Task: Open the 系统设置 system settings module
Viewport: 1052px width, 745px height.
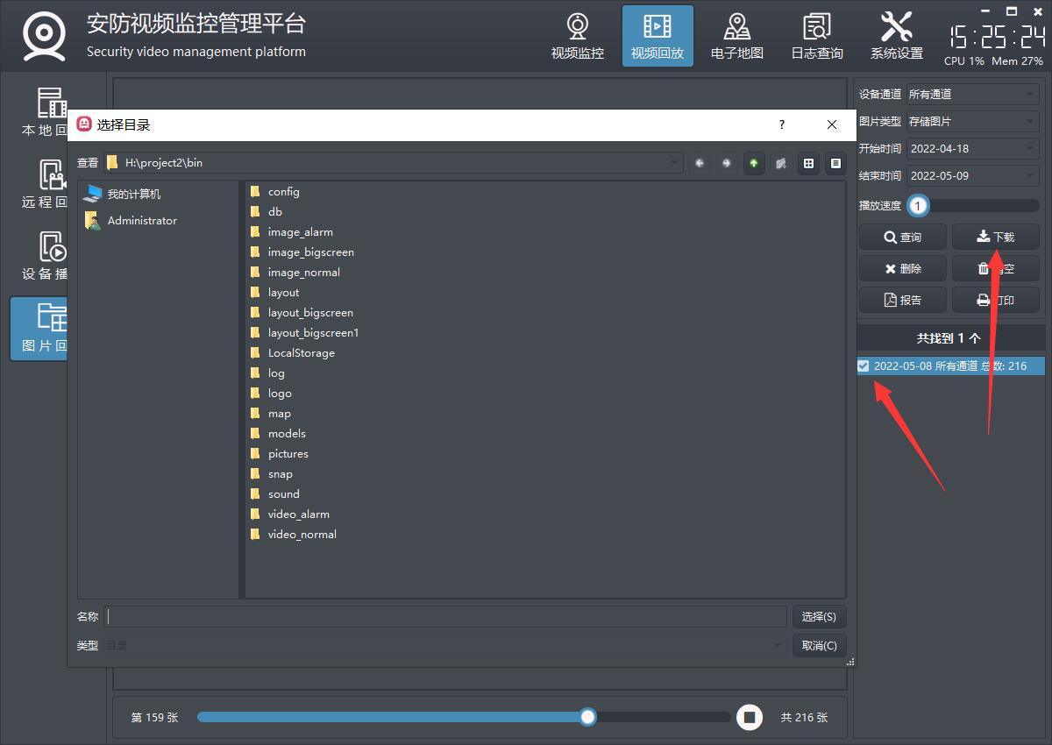Action: tap(896, 36)
